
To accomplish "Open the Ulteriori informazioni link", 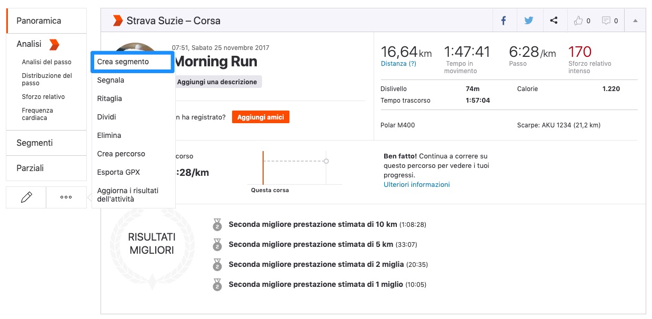I will coord(416,185).
